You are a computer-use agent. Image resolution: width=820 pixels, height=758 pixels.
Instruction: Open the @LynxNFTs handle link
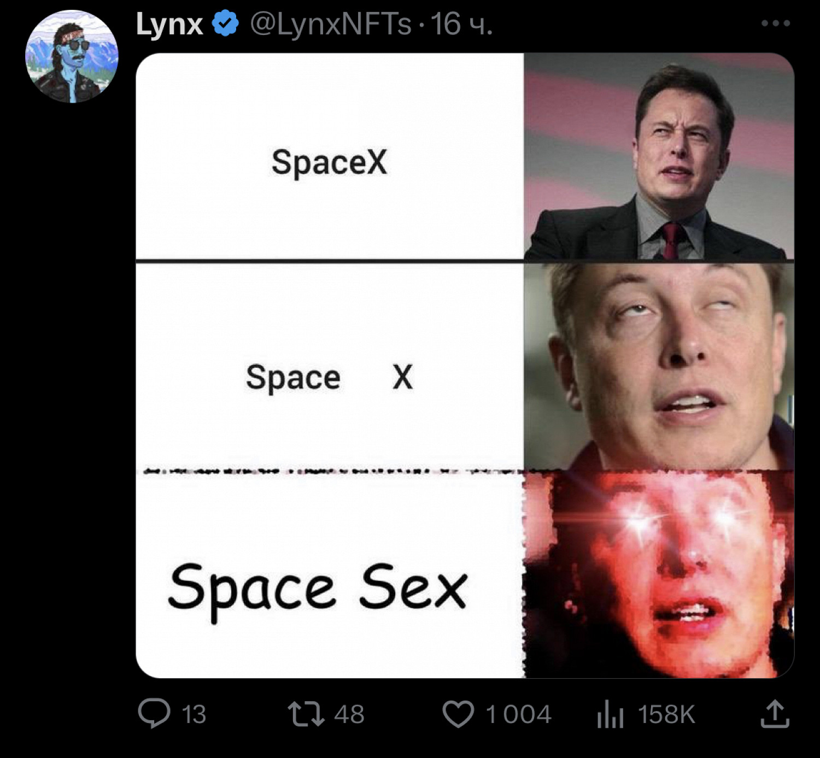pos(330,25)
